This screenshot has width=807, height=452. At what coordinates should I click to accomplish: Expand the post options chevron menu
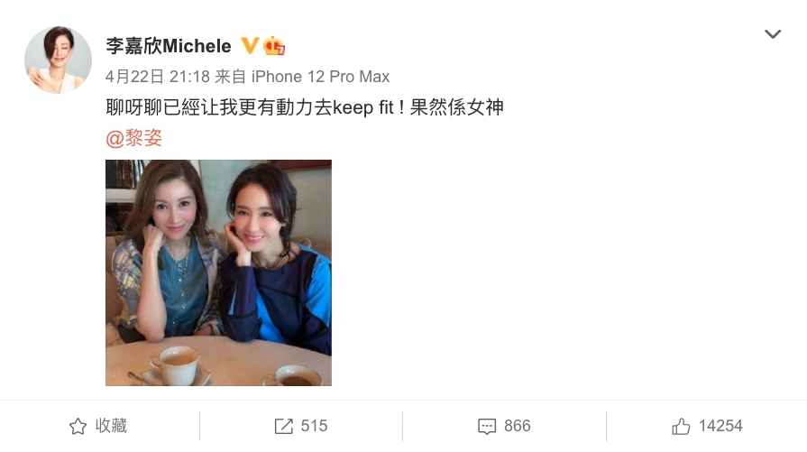coord(773,34)
